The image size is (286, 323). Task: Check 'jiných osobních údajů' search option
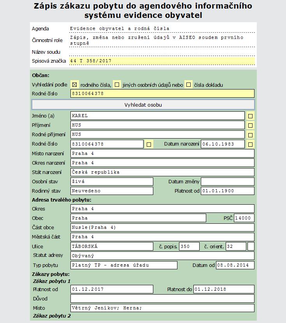[117, 85]
